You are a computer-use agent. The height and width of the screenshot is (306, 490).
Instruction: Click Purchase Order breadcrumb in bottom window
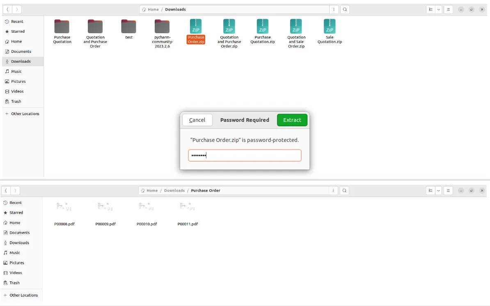[x=206, y=190]
